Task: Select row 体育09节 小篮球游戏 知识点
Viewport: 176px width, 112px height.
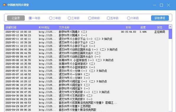Action: 86,60
